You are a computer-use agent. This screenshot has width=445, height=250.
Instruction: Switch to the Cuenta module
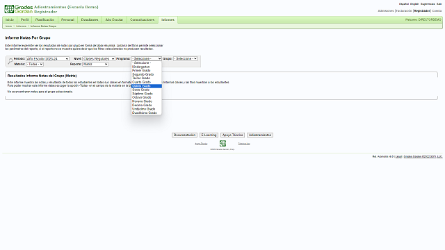click(x=437, y=11)
